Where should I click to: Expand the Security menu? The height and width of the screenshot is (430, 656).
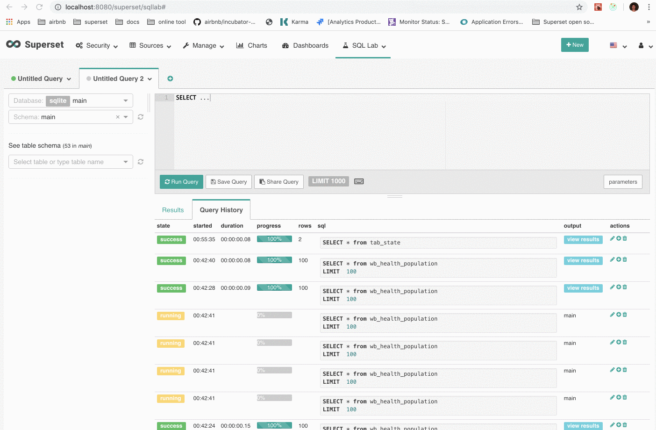[x=97, y=45]
